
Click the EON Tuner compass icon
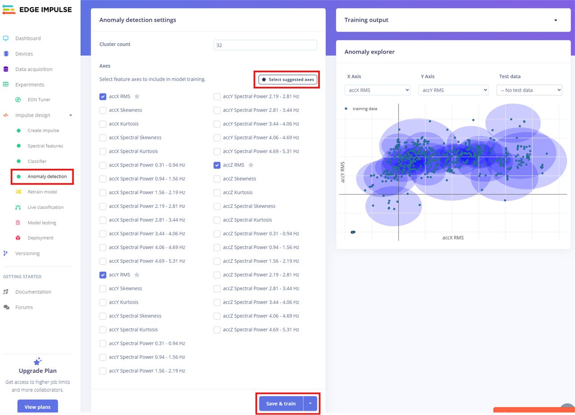point(18,100)
